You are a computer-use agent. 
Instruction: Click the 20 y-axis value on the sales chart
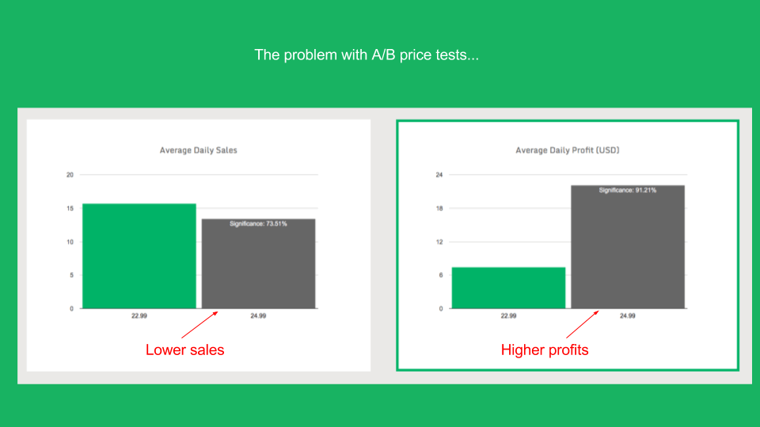(70, 175)
